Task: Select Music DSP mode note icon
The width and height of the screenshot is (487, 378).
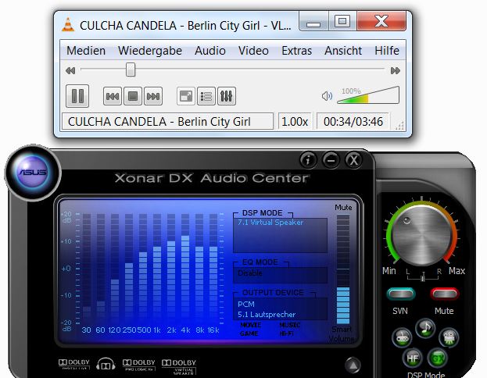Action: click(425, 328)
